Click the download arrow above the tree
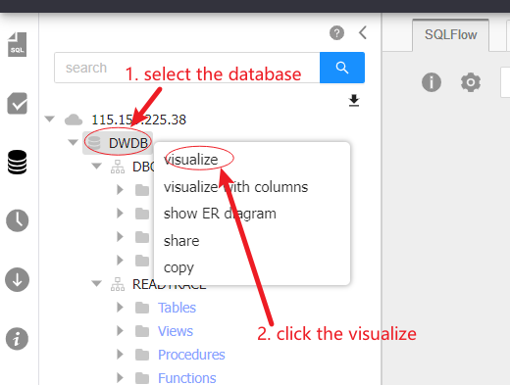 tap(354, 100)
